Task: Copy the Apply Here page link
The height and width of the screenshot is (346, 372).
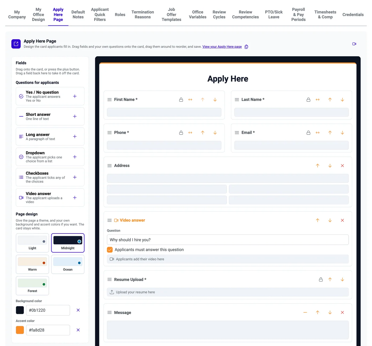Action: pyautogui.click(x=246, y=47)
